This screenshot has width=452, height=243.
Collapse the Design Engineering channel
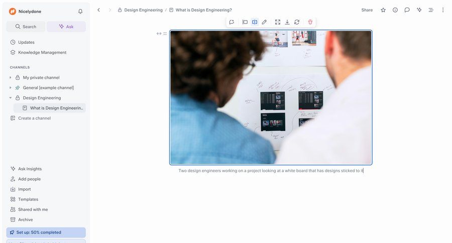coord(11,98)
